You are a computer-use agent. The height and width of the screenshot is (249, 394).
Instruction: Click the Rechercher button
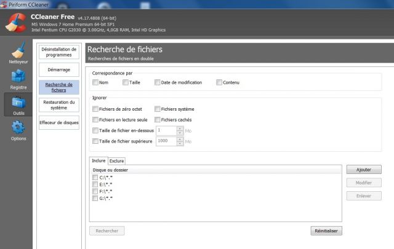107,231
